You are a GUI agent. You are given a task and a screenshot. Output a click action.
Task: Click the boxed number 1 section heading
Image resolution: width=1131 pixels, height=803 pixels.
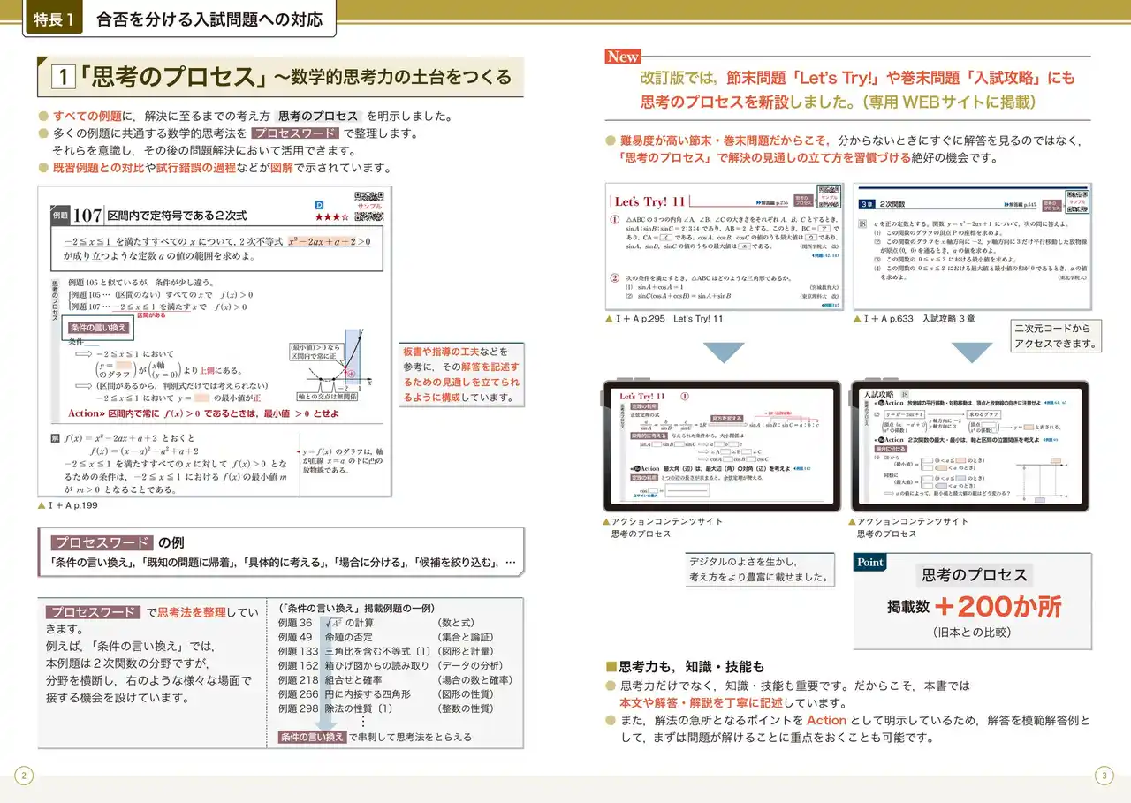coord(63,78)
